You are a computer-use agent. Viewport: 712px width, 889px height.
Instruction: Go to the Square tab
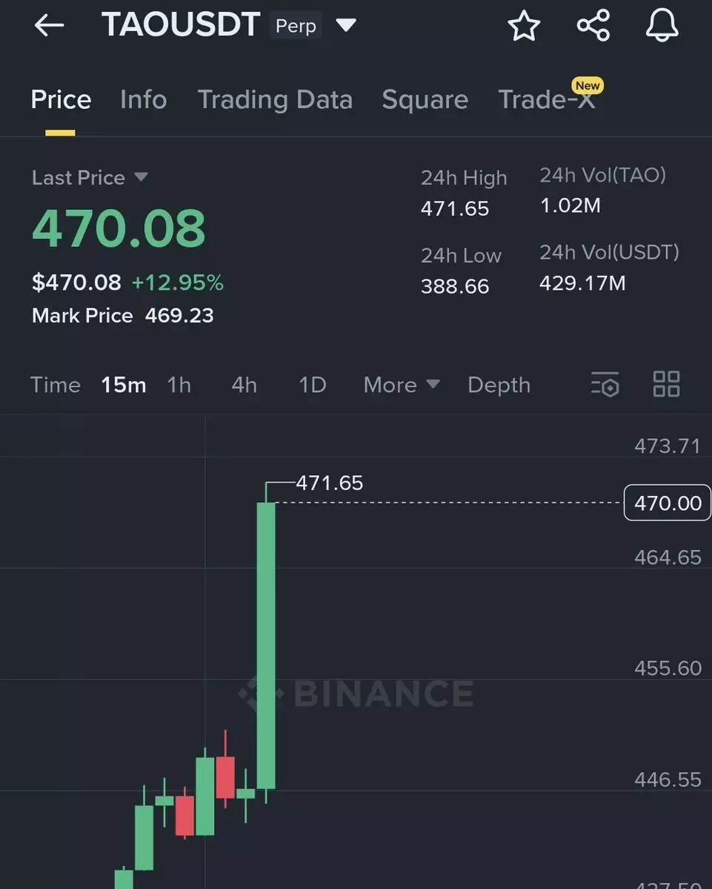pos(425,99)
